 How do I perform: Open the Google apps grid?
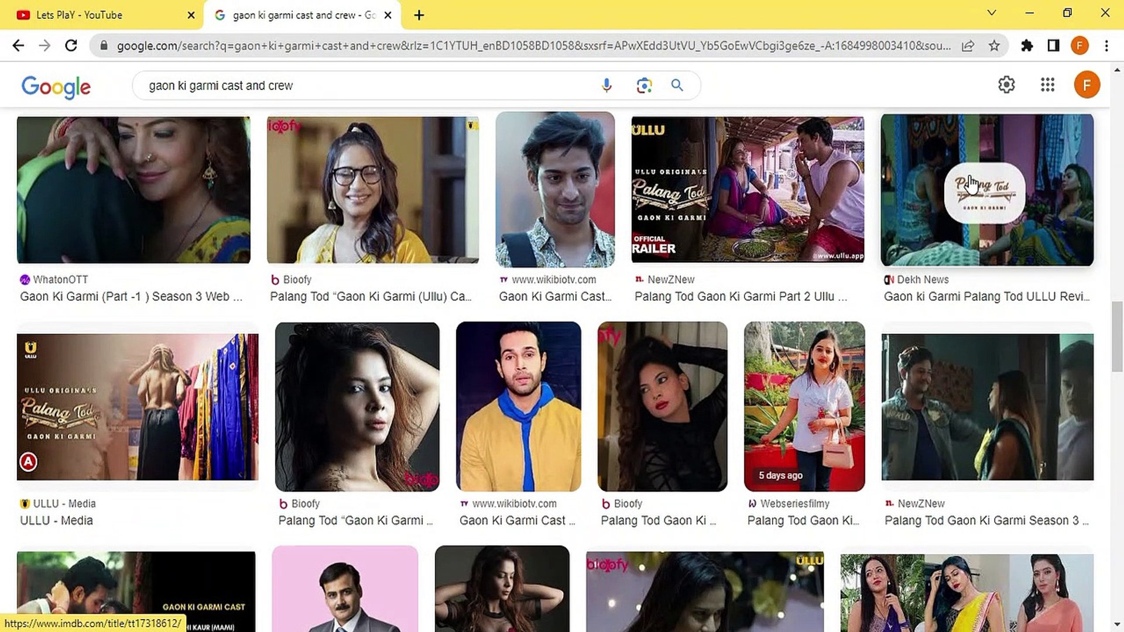pyautogui.click(x=1047, y=85)
